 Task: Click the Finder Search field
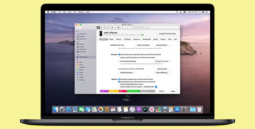[x=161, y=28]
